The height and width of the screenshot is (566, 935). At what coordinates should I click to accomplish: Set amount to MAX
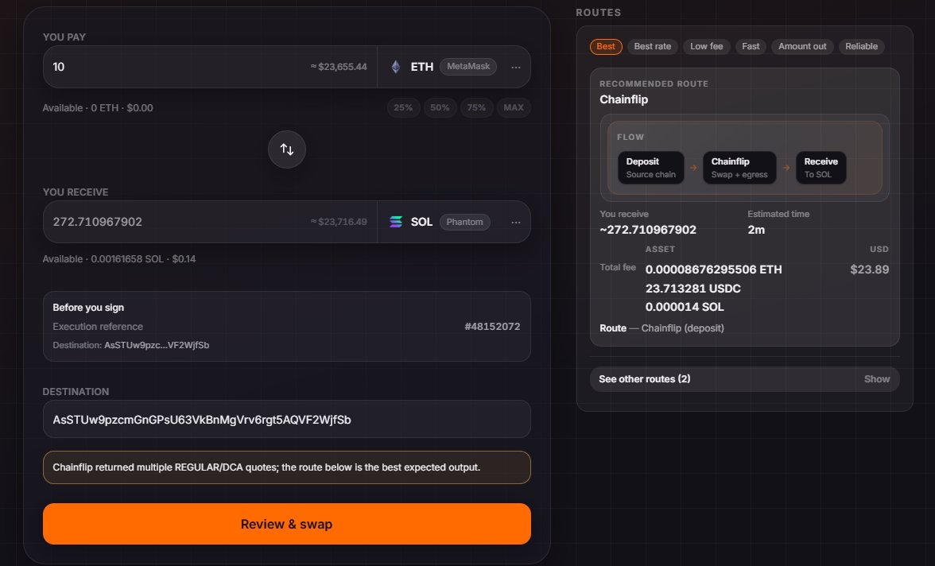point(514,107)
